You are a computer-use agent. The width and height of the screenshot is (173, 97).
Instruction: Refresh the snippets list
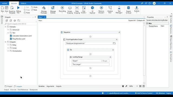point(15,20)
